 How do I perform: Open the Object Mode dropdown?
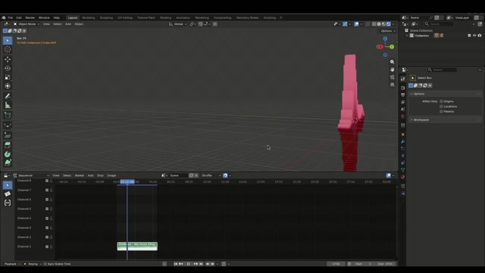pyautogui.click(x=27, y=24)
